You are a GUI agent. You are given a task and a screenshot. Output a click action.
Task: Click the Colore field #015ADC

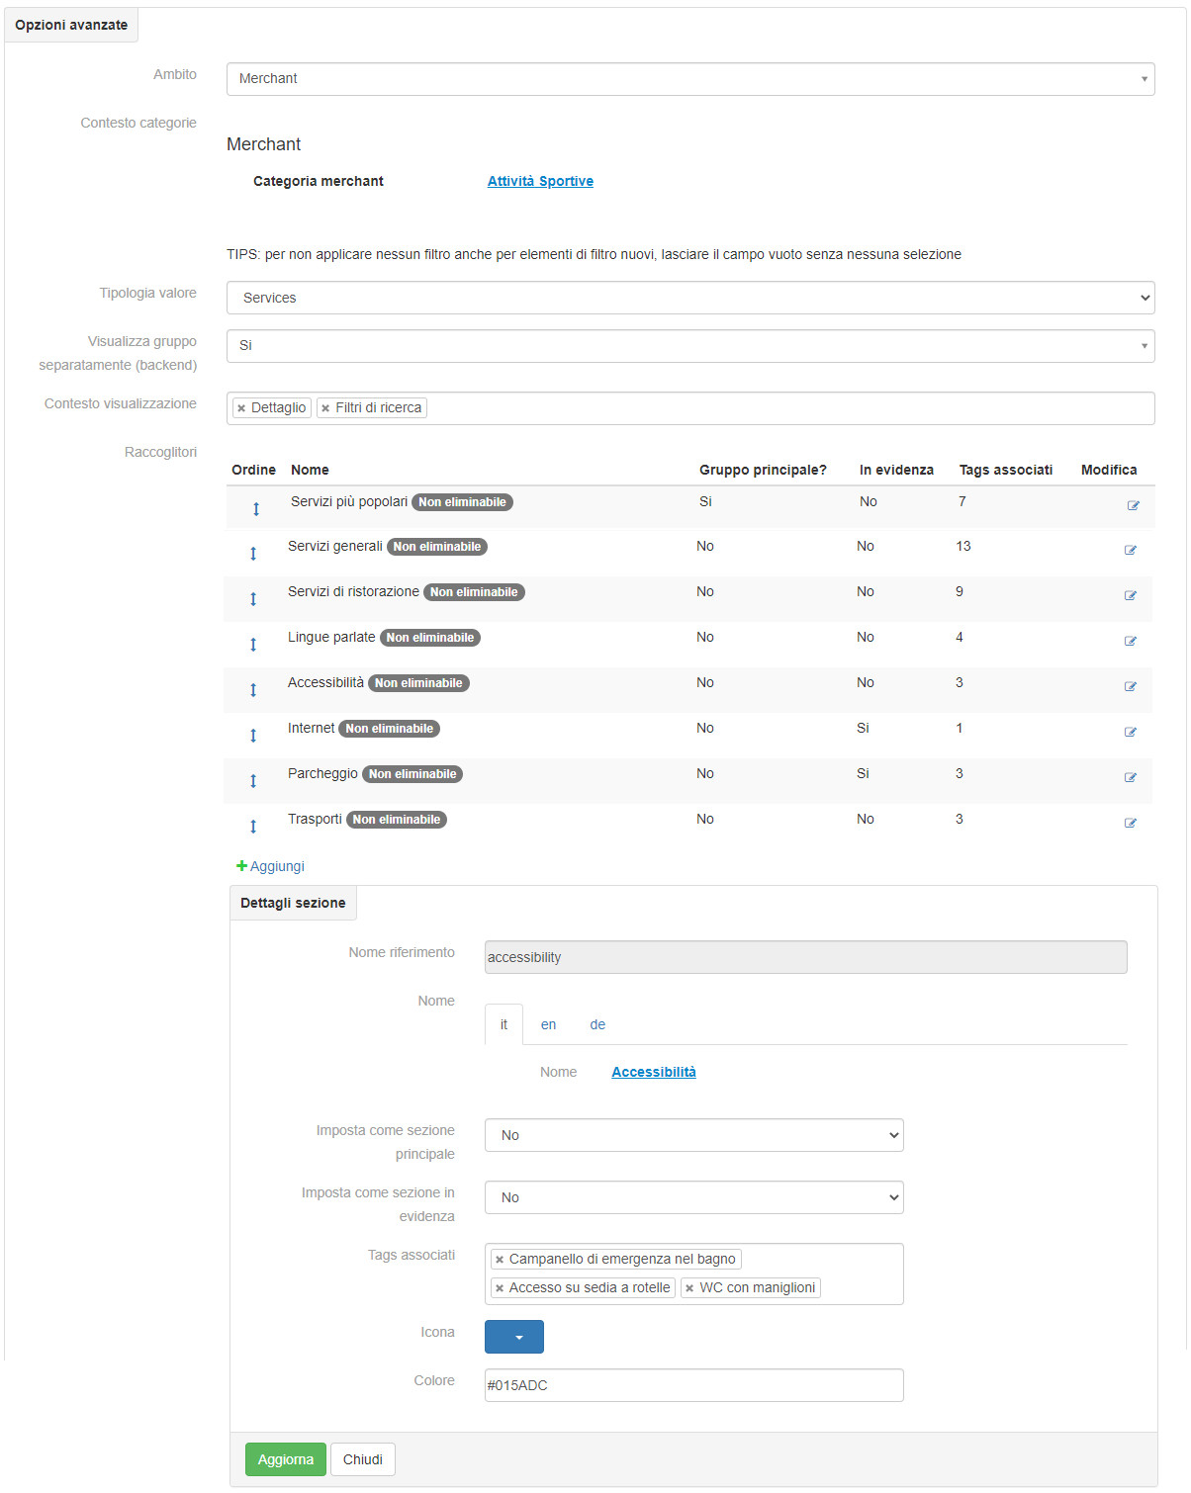pyautogui.click(x=693, y=1385)
